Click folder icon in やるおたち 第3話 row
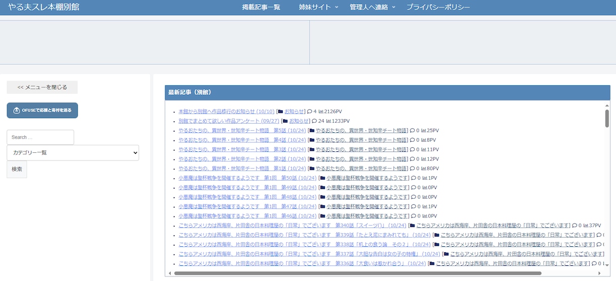This screenshot has height=281, width=616. pos(312,149)
